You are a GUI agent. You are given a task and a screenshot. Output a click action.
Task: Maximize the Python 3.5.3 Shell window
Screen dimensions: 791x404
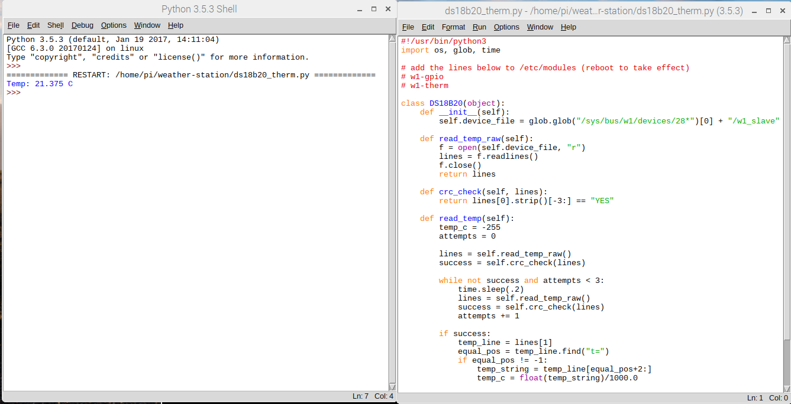coord(374,9)
